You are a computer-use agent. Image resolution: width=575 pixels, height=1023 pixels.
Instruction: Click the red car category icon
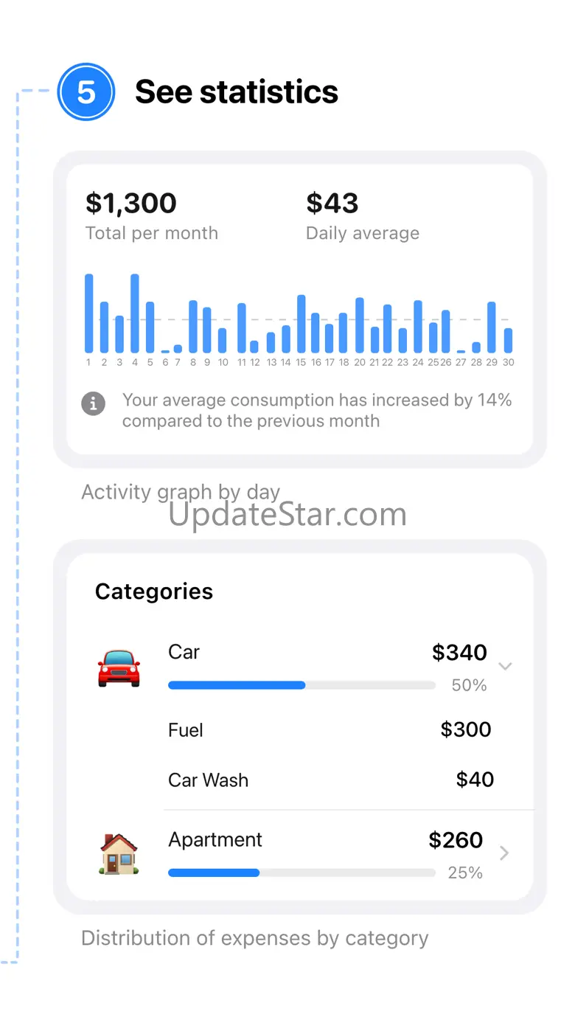pyautogui.click(x=119, y=667)
